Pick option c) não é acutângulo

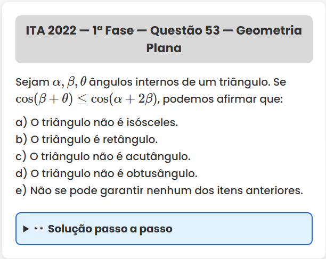(x=103, y=156)
